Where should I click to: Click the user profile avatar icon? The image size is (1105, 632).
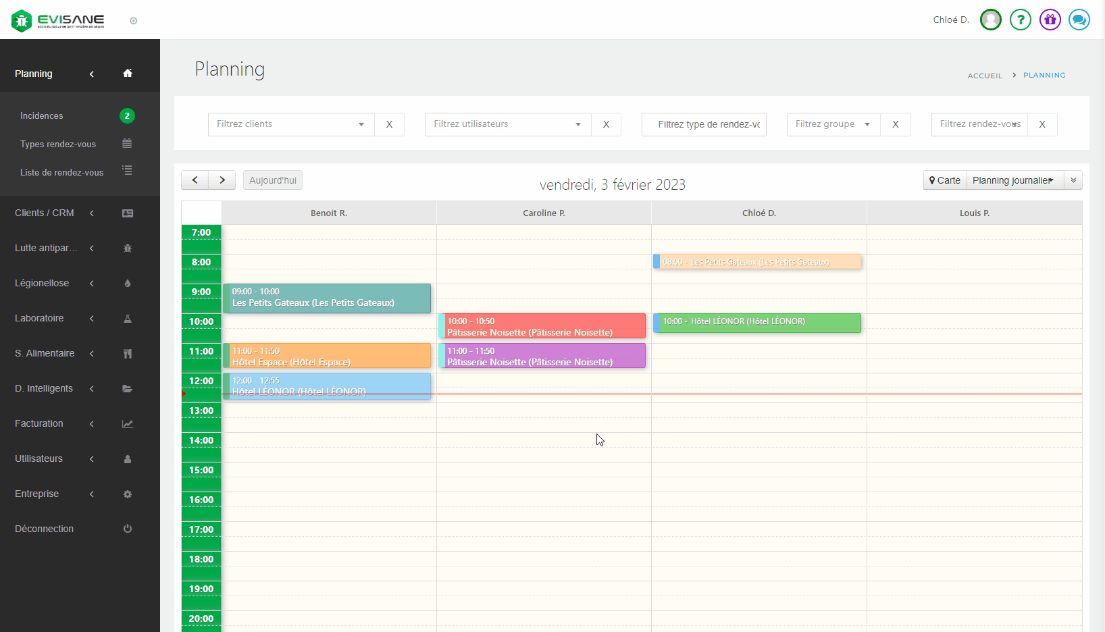click(990, 20)
